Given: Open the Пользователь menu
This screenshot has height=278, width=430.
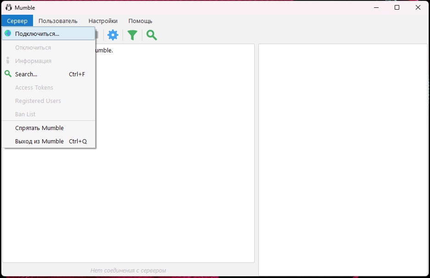Looking at the screenshot, I should point(58,21).
